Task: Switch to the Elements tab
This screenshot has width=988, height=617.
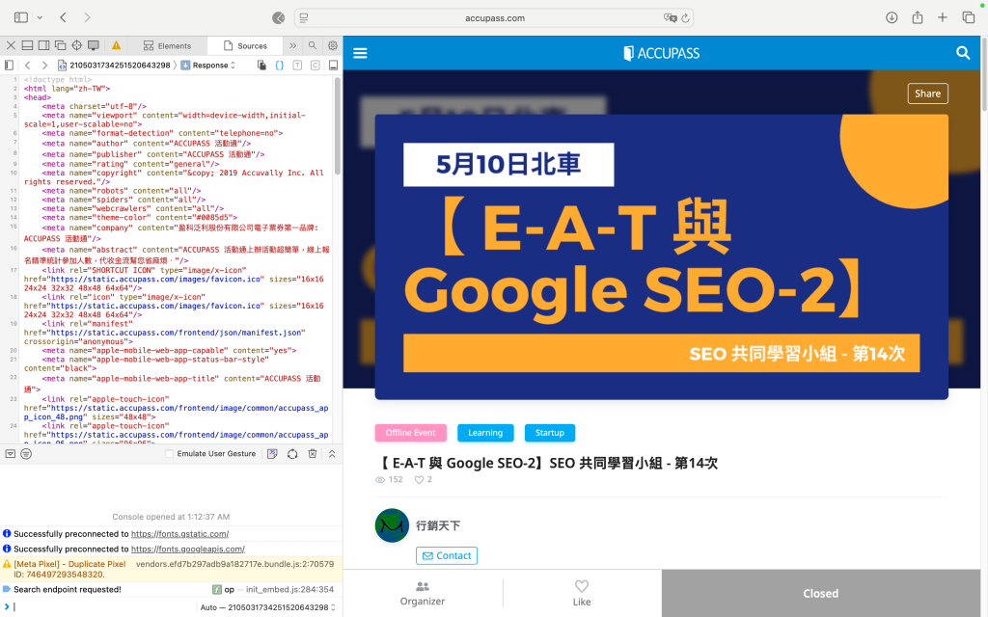Action: 167,46
